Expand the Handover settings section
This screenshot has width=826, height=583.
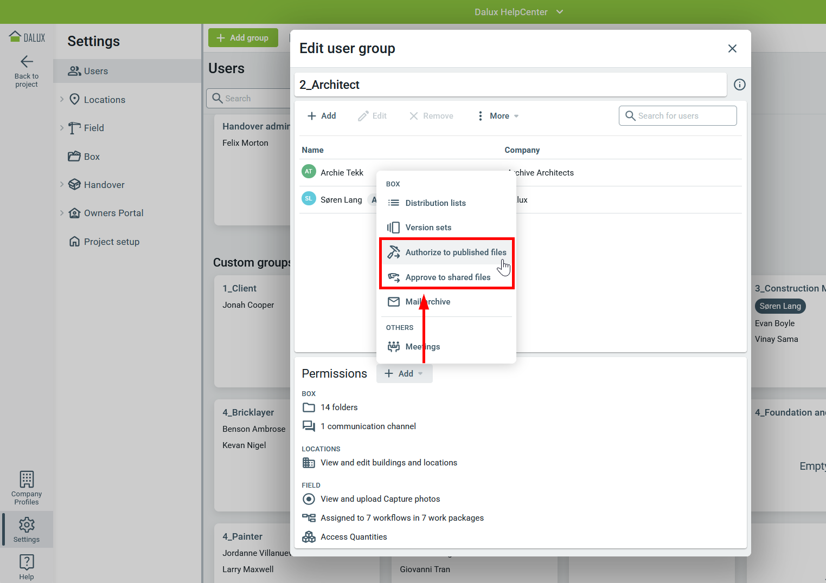62,184
